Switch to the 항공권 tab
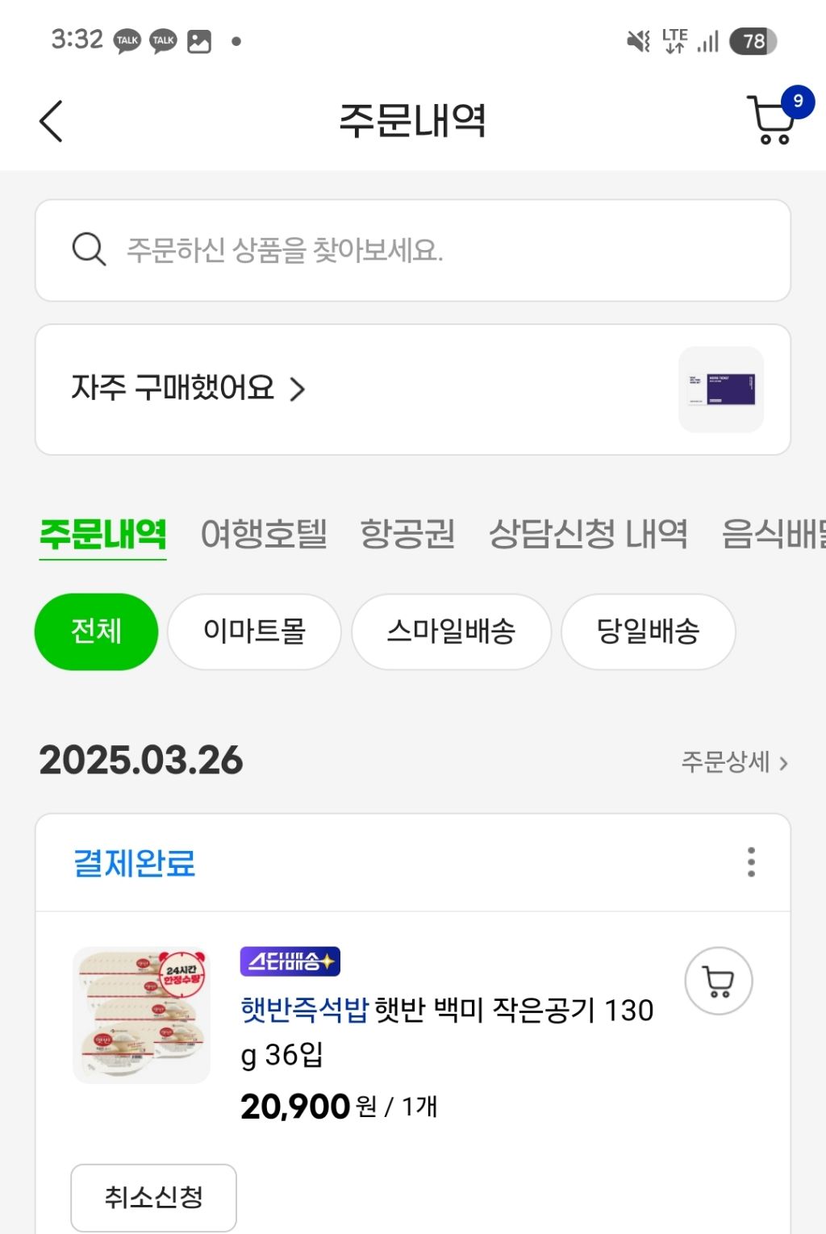Viewport: 826px width, 1234px height. (x=407, y=534)
